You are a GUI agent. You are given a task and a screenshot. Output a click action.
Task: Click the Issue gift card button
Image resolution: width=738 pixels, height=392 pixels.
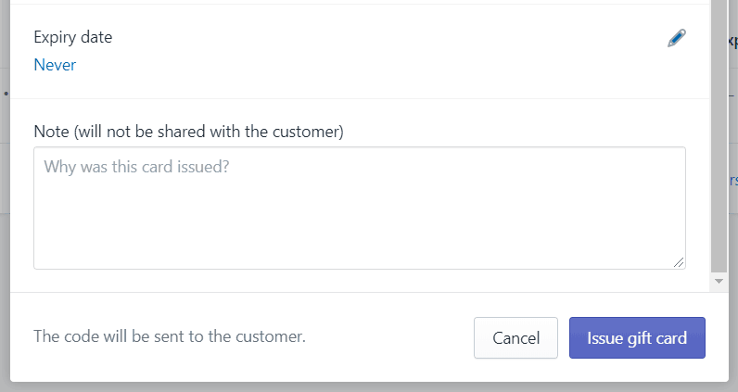(637, 338)
